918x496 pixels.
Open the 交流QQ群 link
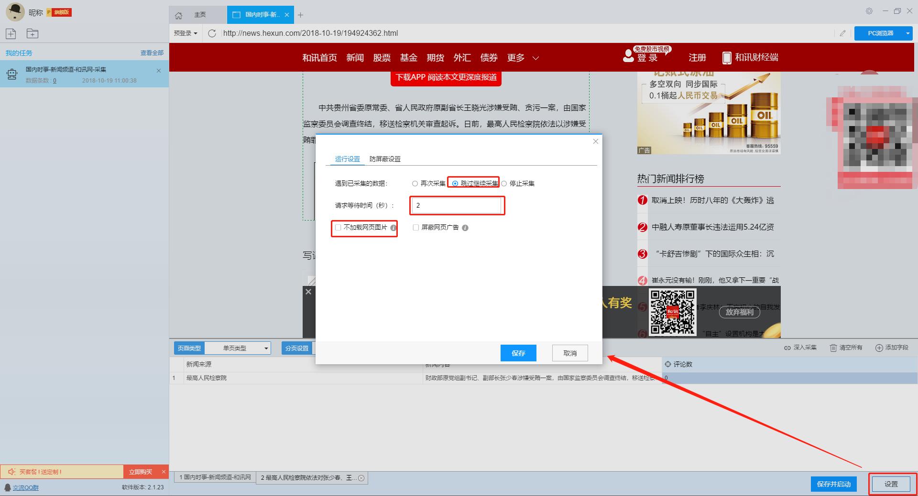pos(26,487)
